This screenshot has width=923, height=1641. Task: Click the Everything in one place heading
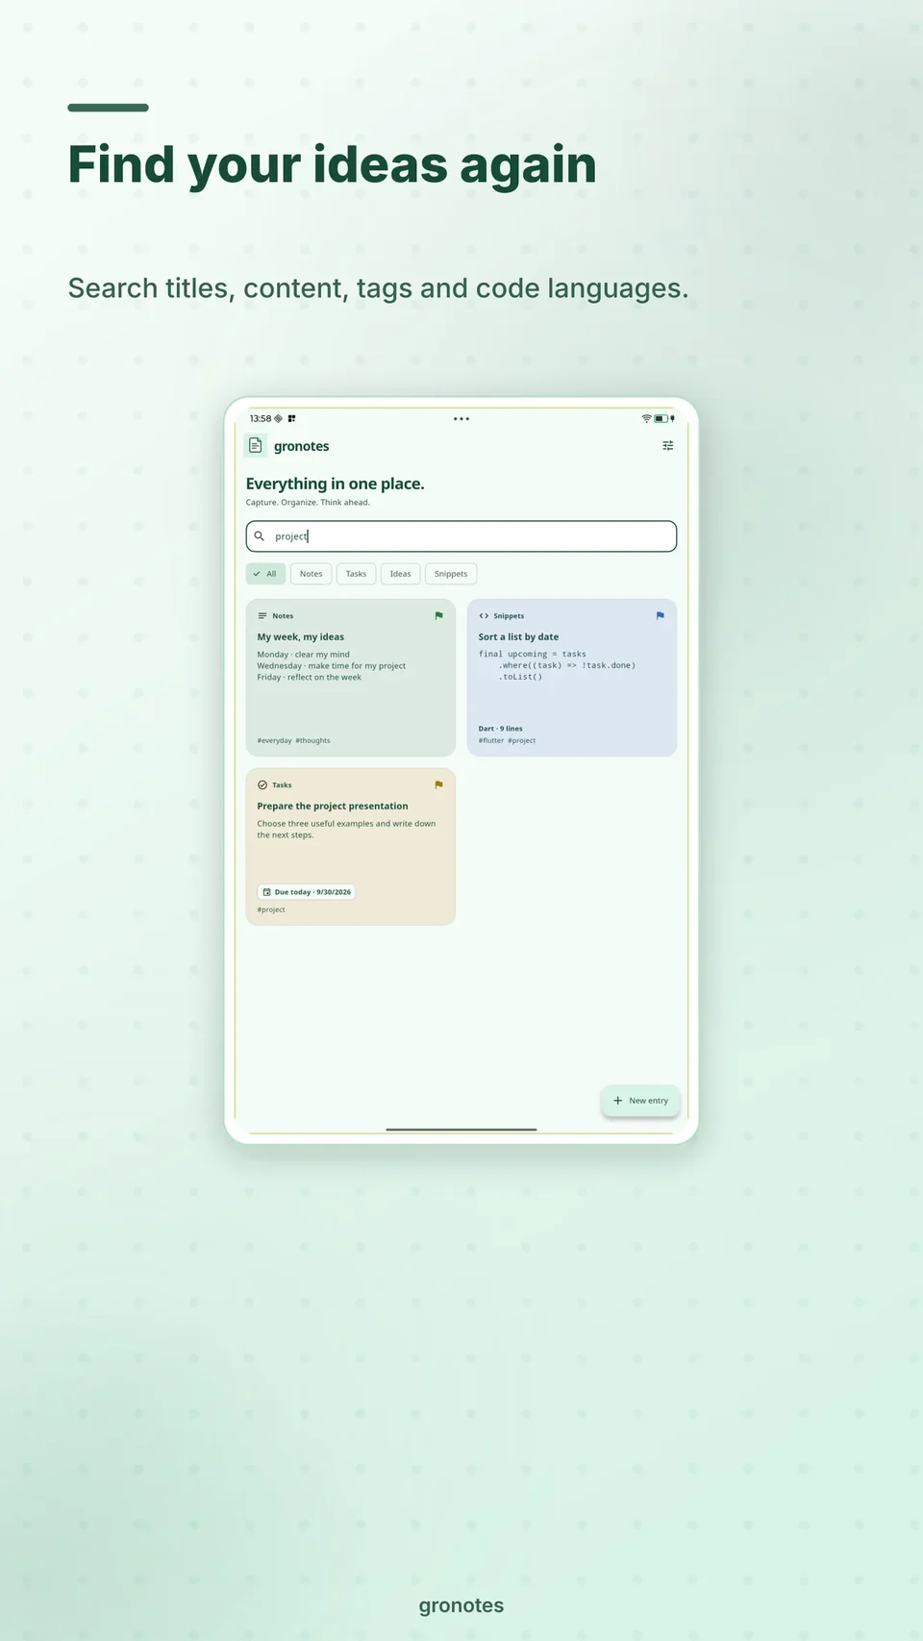click(335, 484)
